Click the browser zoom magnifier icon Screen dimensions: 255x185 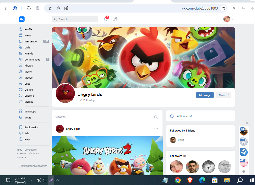tap(58, 8)
